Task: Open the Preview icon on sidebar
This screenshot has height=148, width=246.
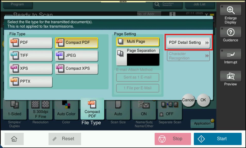Action: tap(230, 76)
